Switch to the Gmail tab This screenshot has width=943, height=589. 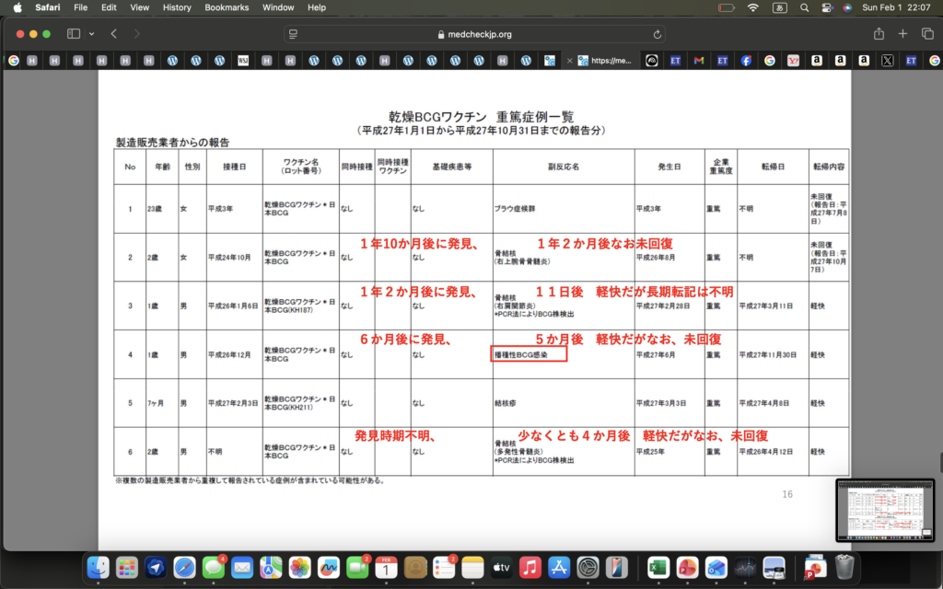pyautogui.click(x=699, y=61)
